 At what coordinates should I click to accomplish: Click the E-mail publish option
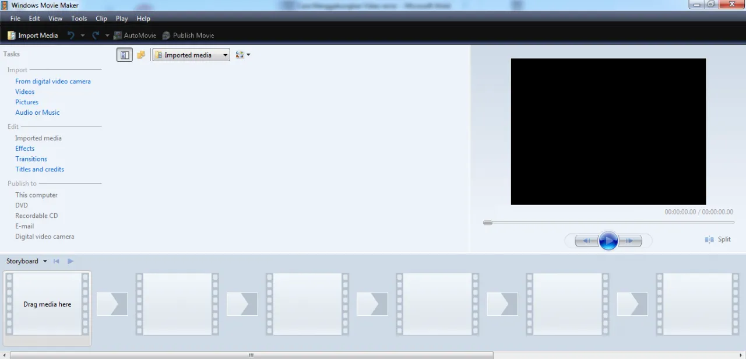(x=24, y=227)
